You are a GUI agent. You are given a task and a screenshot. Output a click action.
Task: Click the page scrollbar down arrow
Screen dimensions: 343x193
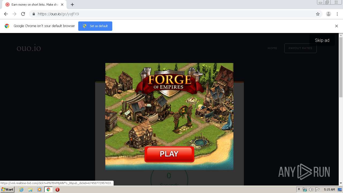tap(341, 183)
